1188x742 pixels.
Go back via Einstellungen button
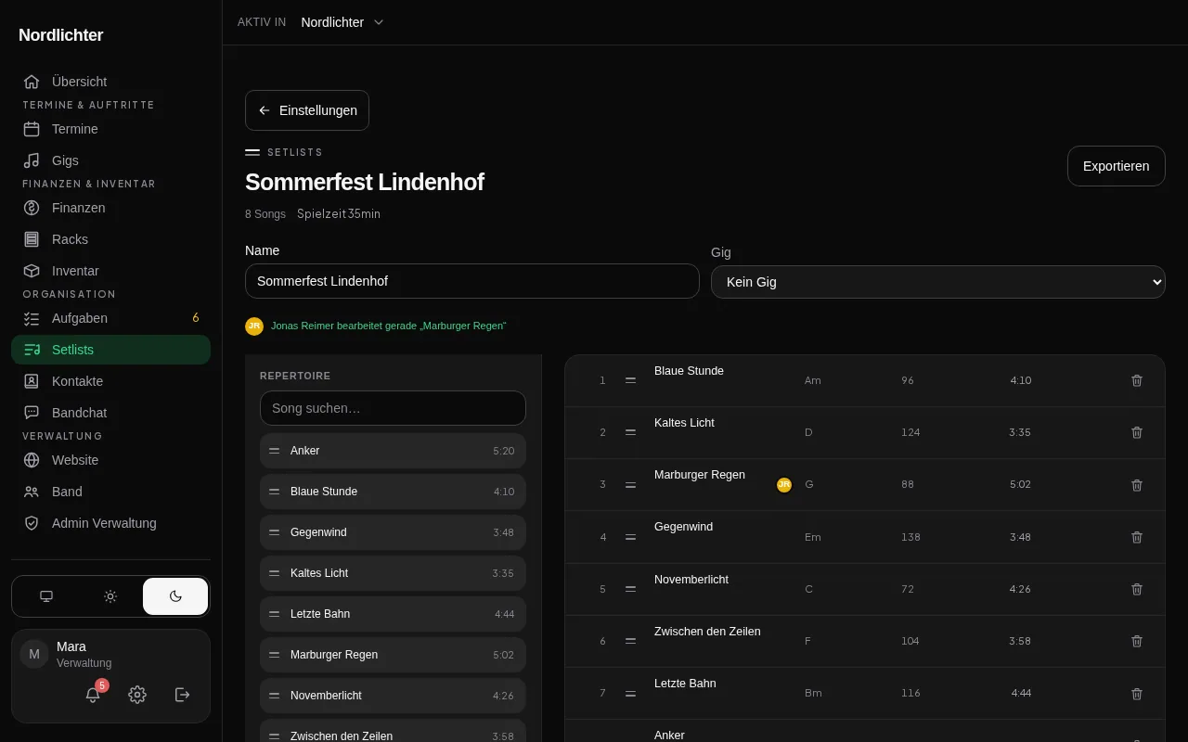tap(307, 110)
